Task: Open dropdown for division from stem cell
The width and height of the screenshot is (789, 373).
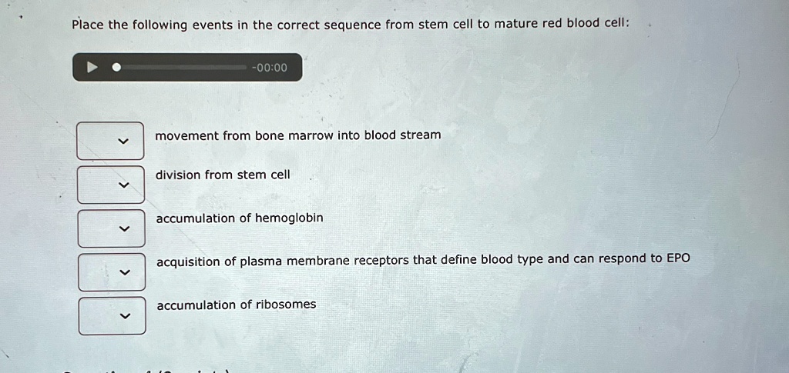Action: [111, 185]
